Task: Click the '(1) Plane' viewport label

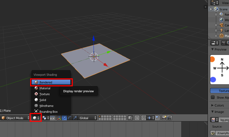Action: (5, 111)
